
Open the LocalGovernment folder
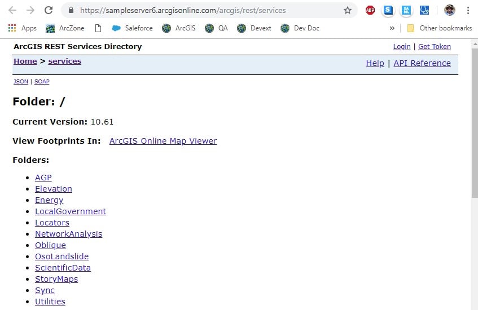pos(71,211)
